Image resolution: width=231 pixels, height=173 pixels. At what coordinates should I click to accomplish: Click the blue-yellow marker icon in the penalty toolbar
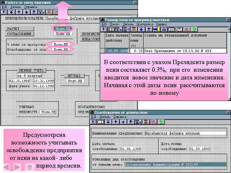point(156,29)
